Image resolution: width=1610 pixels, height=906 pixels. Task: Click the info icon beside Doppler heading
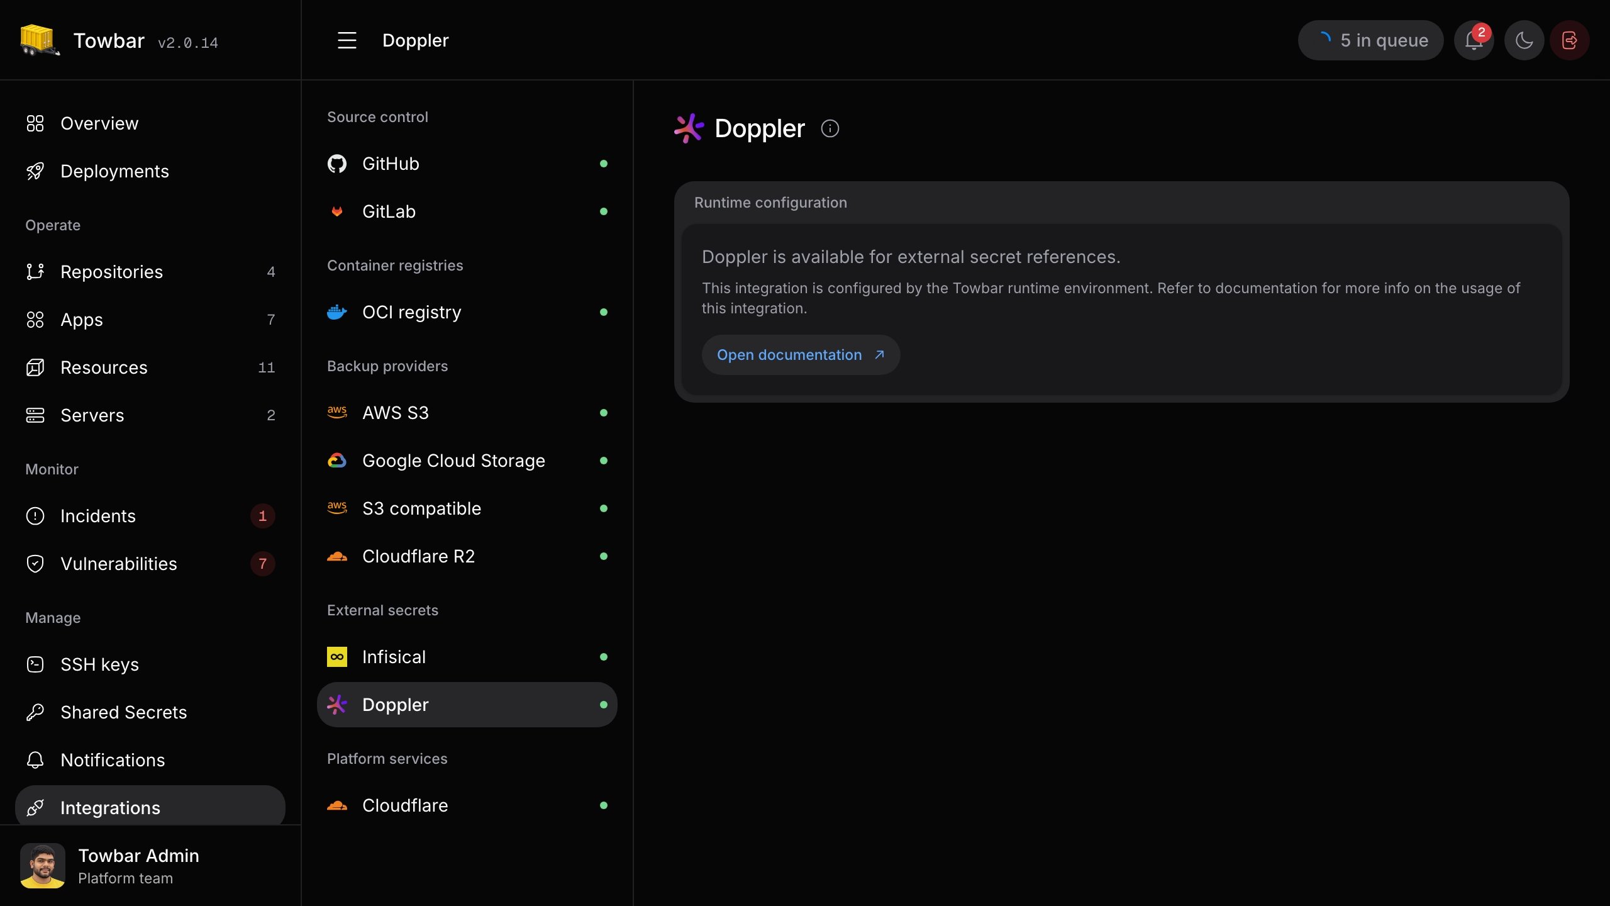coord(830,128)
